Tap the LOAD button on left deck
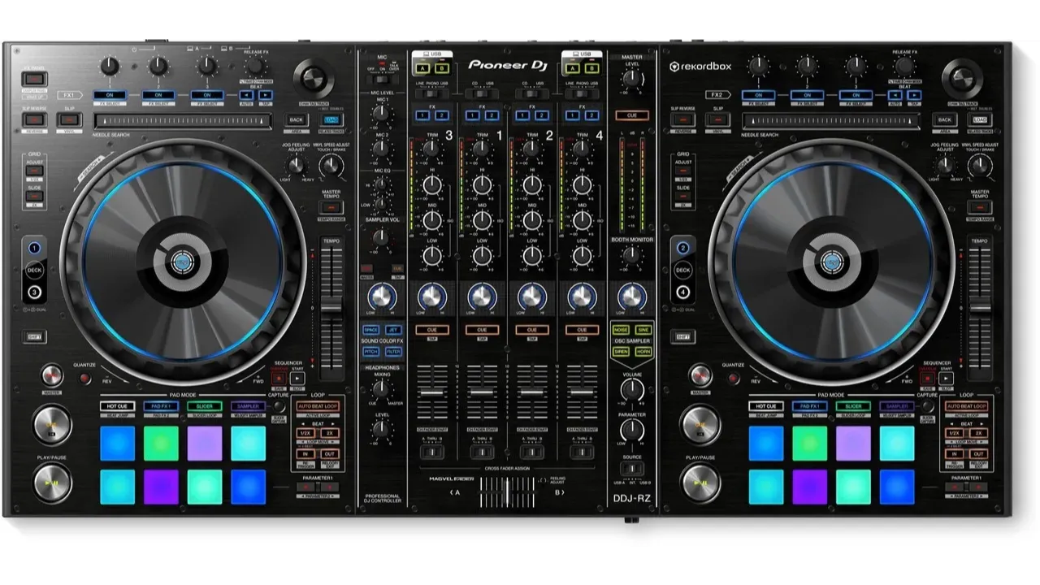This screenshot has width=1040, height=585. (331, 120)
